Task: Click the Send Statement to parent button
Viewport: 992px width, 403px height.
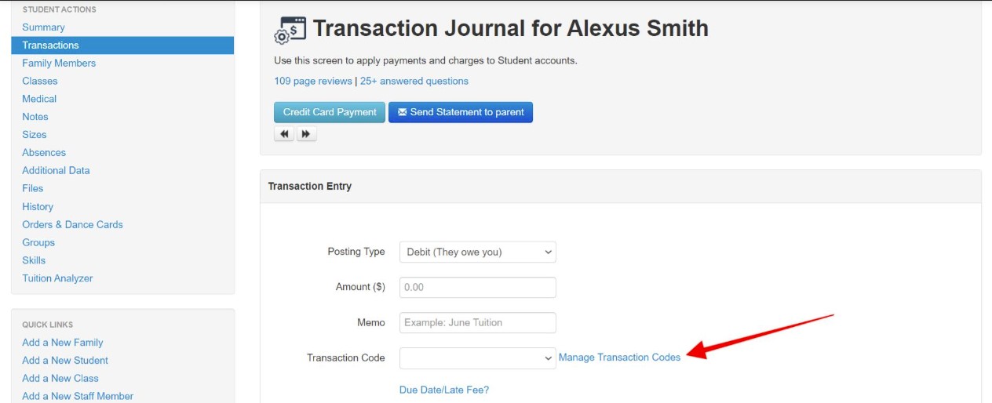Action: coord(461,112)
